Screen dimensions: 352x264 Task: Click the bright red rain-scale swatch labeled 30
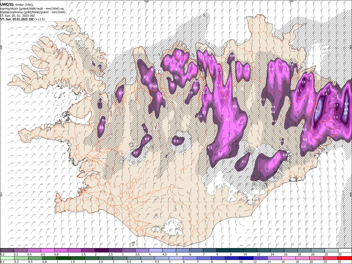point(345,258)
